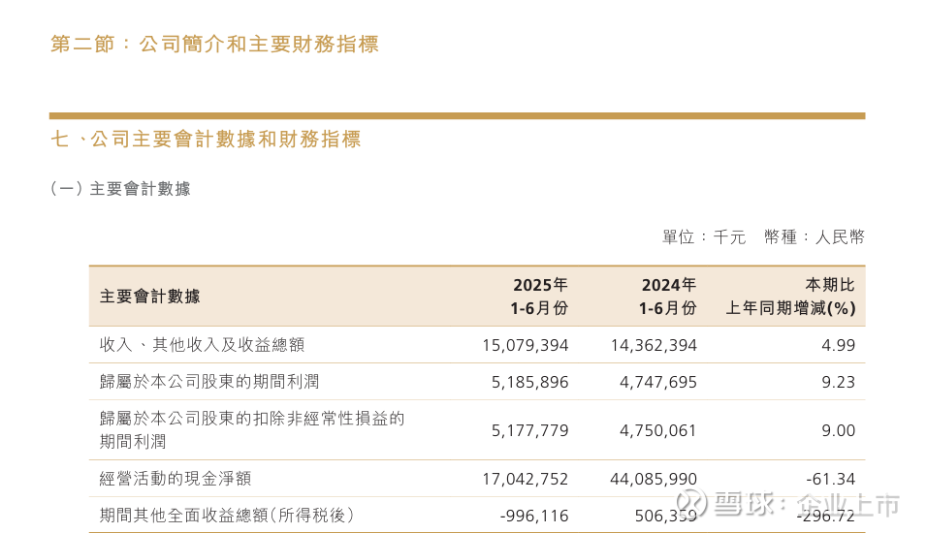Select the percentage 9.00

tap(839, 431)
